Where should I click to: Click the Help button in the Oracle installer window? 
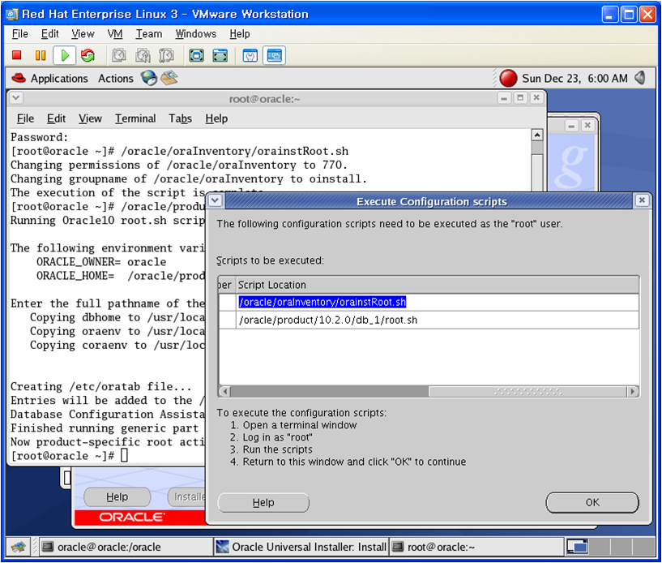point(117,497)
